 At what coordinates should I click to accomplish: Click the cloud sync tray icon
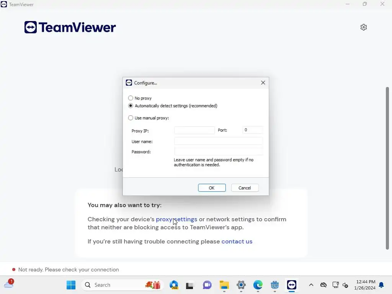323,285
